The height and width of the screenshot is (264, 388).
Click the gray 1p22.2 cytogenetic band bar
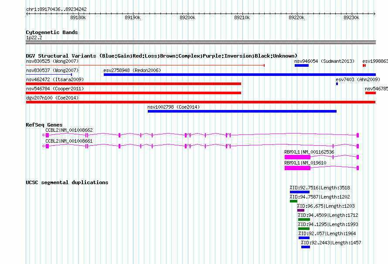click(x=201, y=42)
